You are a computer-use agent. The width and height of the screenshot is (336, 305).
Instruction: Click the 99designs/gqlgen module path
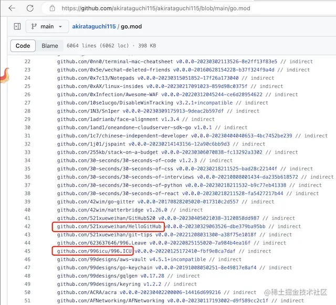[97, 276]
